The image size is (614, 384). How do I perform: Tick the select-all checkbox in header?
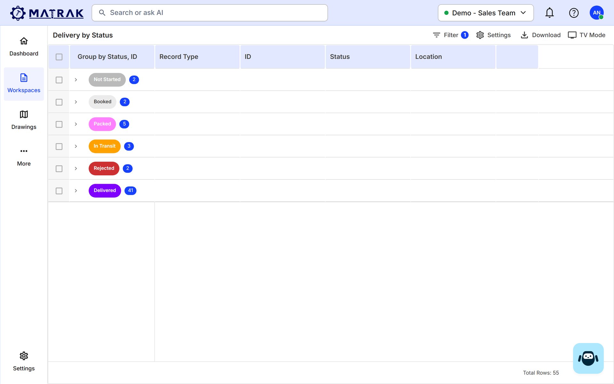59,57
